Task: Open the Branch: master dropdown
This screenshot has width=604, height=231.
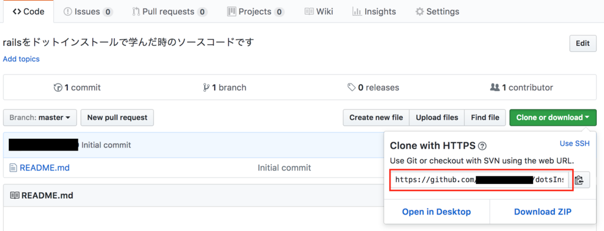Action: coord(40,118)
